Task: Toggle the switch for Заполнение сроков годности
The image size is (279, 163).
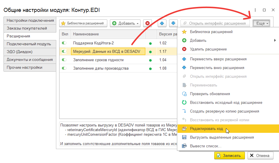Action: tap(64, 60)
